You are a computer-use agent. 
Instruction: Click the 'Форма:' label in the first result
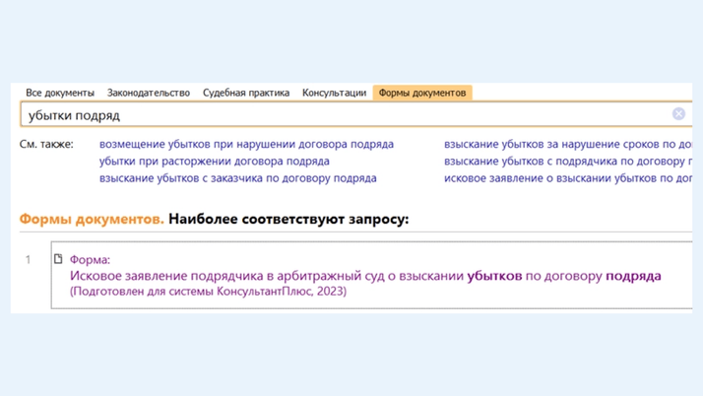(90, 260)
